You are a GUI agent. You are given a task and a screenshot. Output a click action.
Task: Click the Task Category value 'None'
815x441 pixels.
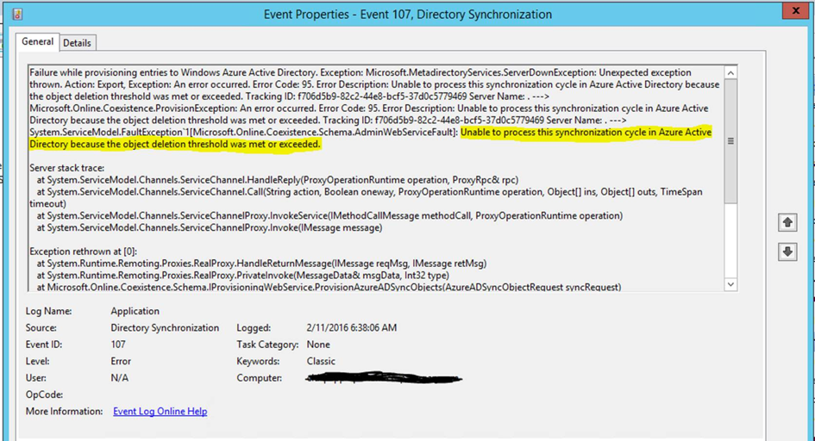click(x=318, y=345)
